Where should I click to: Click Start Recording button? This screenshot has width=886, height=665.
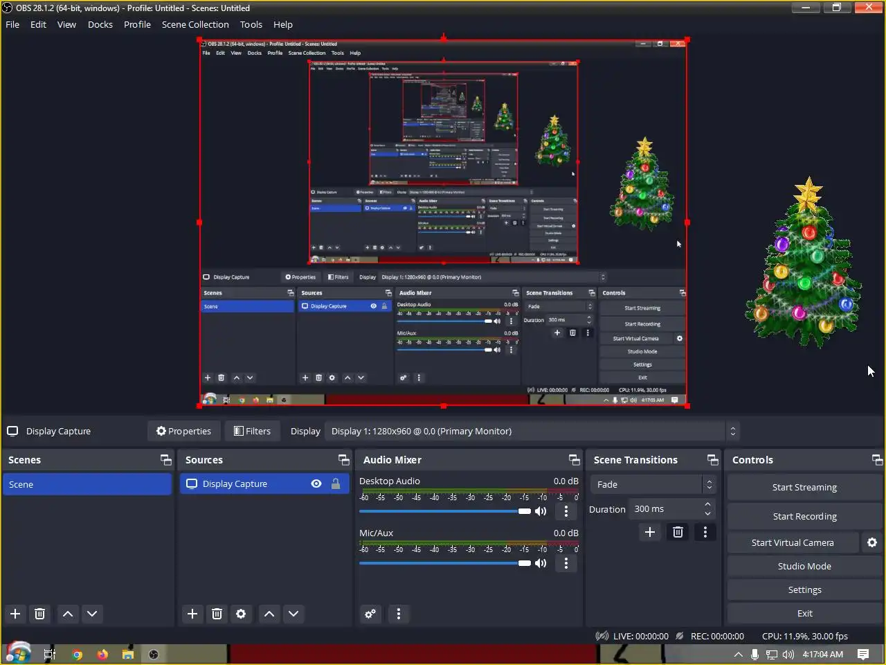coord(804,517)
